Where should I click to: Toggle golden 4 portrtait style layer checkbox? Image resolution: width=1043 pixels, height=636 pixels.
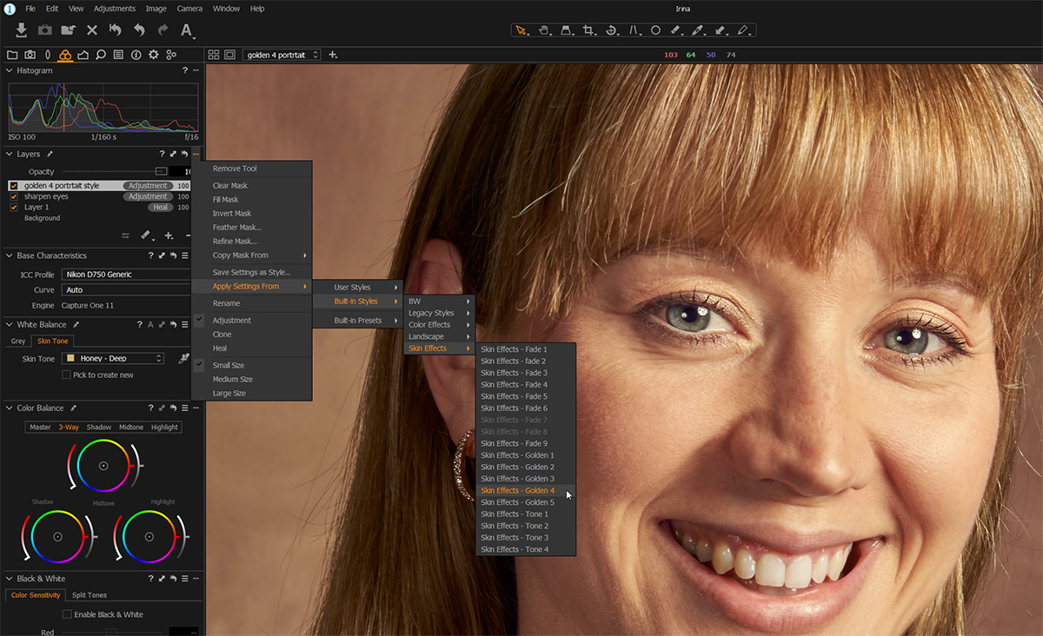(x=14, y=186)
